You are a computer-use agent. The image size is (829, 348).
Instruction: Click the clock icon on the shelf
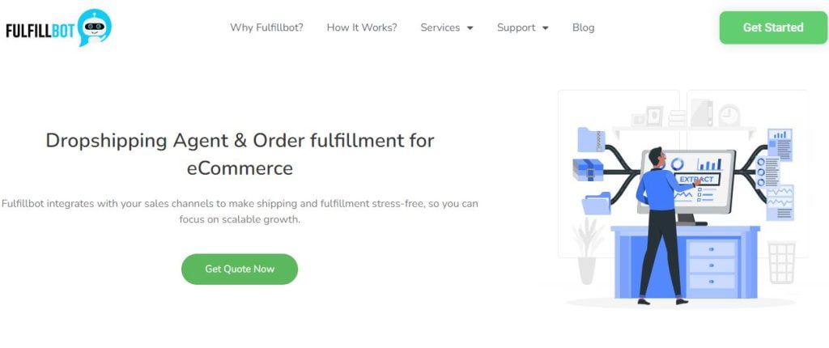729,116
